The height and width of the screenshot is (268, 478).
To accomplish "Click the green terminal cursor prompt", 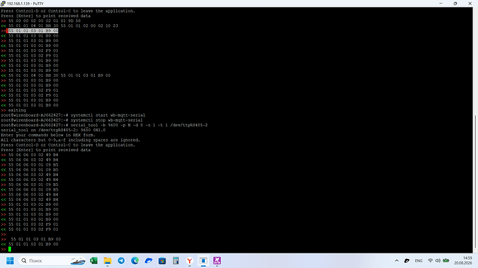I will click(10, 249).
